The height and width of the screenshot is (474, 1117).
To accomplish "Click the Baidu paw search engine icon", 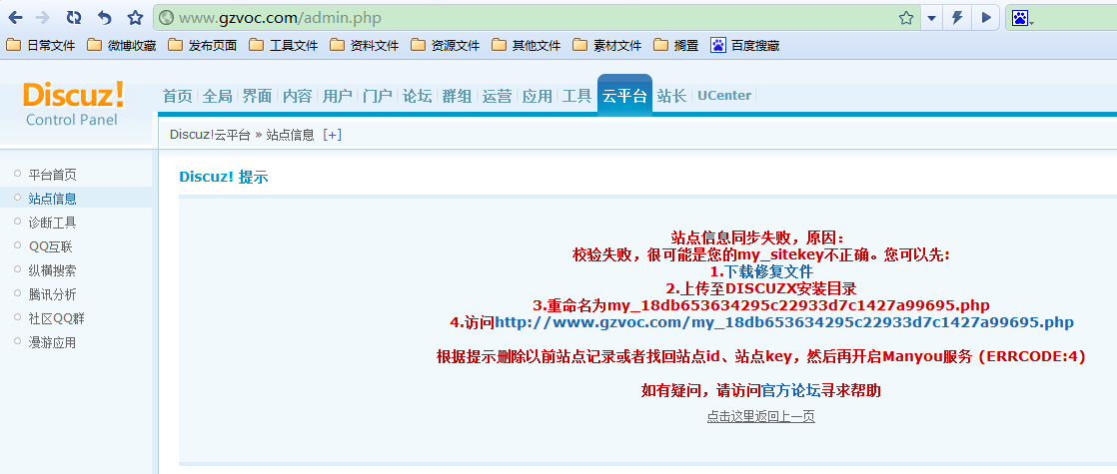I will pos(1020,18).
